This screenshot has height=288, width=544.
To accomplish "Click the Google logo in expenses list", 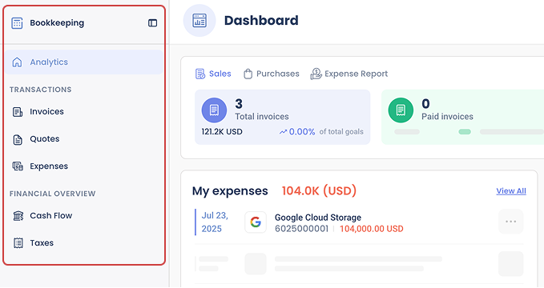I will (256, 222).
